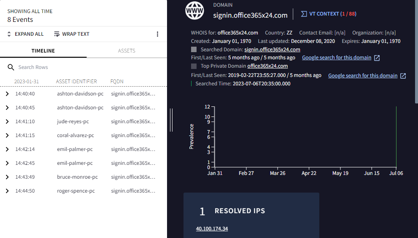Open external link icon beside signin domain search
Screen dimensions: 418x238
(x=377, y=58)
